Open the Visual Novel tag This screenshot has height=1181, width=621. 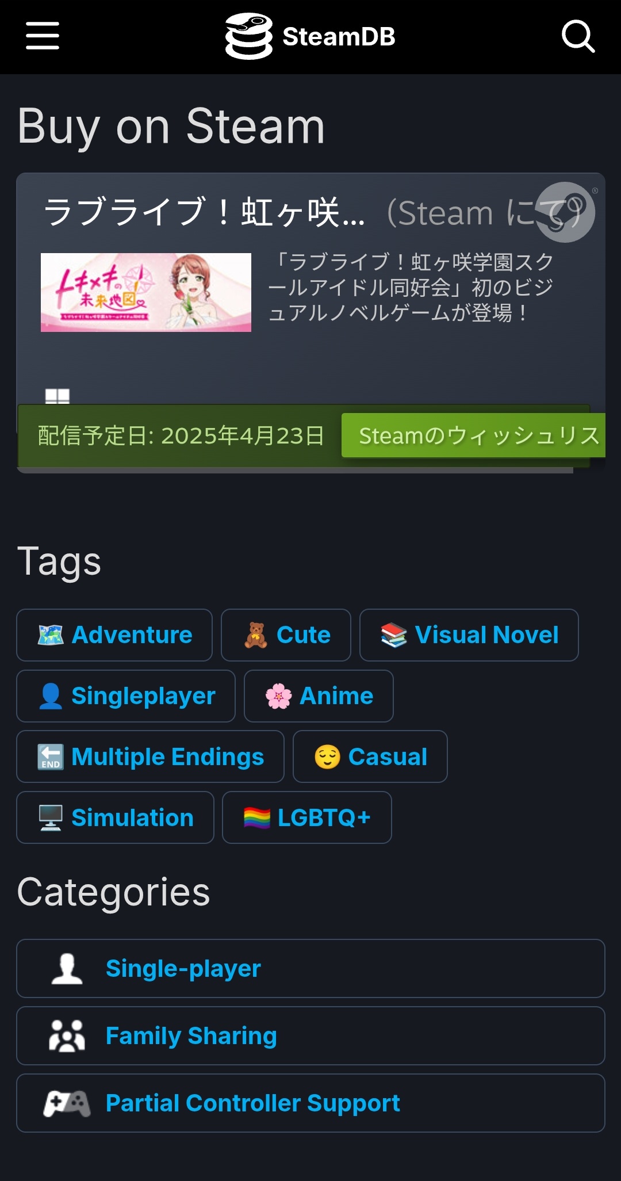pyautogui.click(x=469, y=635)
